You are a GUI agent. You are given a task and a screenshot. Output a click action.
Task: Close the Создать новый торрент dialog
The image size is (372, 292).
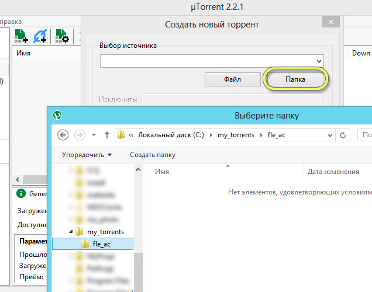pos(330,22)
